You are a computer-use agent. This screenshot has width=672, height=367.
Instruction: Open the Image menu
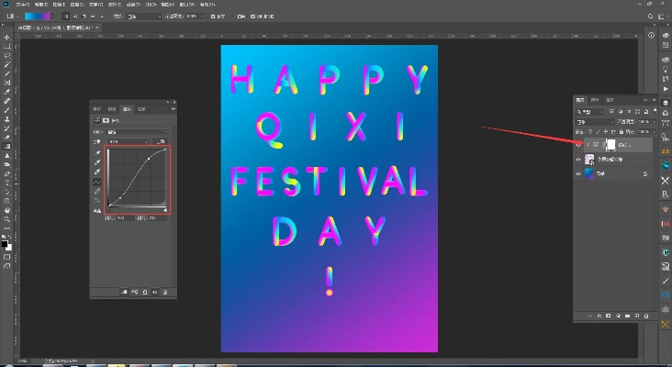59,5
